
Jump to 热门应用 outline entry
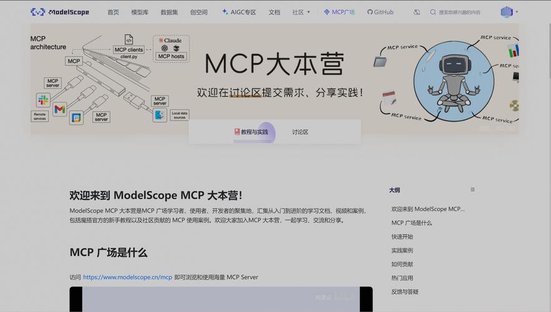click(x=402, y=278)
